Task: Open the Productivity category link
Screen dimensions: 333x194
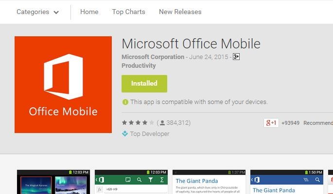Action: (x=139, y=66)
